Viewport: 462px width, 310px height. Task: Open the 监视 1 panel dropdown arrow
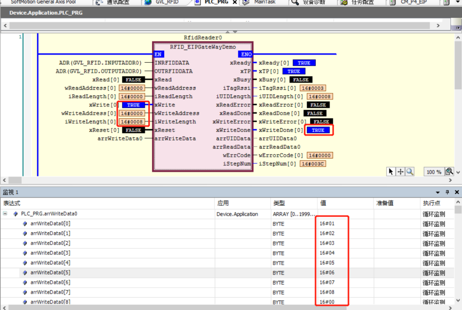point(438,193)
